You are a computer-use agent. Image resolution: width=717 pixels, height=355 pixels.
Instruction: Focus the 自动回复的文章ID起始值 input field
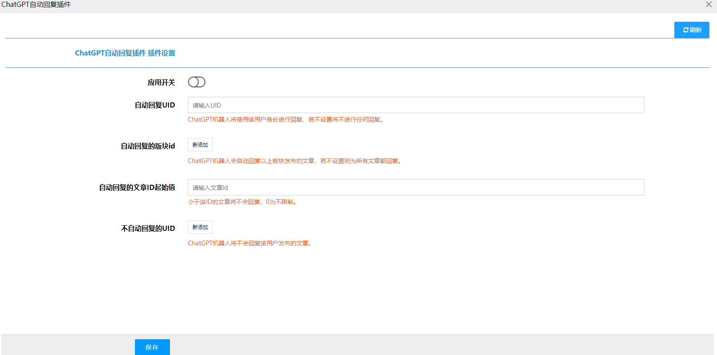point(416,187)
